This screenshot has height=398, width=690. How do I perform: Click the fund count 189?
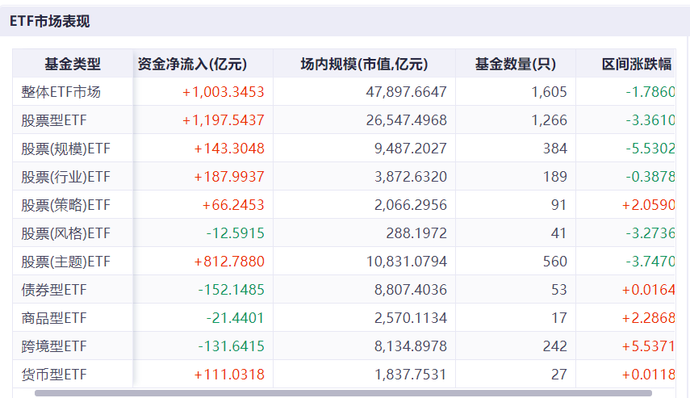click(555, 177)
